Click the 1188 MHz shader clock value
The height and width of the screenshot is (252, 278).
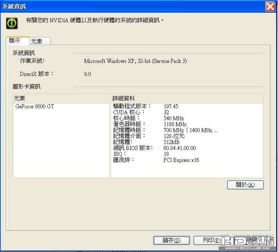click(x=175, y=124)
